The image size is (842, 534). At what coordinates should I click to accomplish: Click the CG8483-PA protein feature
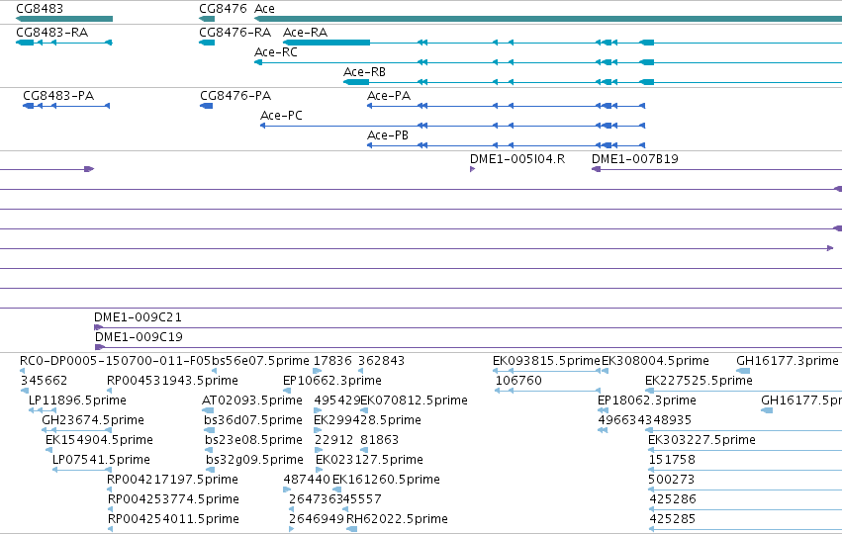click(66, 106)
